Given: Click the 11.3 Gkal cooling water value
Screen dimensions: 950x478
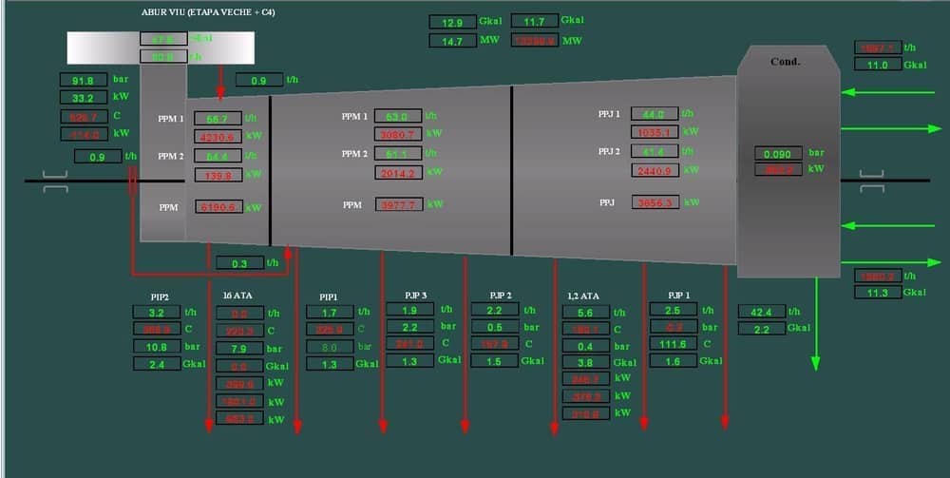Looking at the screenshot, I should pos(879,292).
